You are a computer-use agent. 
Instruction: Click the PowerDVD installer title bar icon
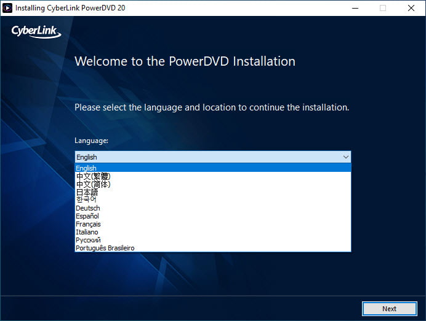pos(7,8)
